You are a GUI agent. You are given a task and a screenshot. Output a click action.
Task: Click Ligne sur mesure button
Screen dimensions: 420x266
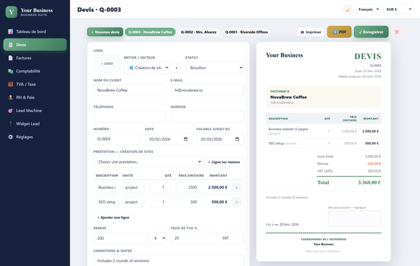(x=224, y=162)
